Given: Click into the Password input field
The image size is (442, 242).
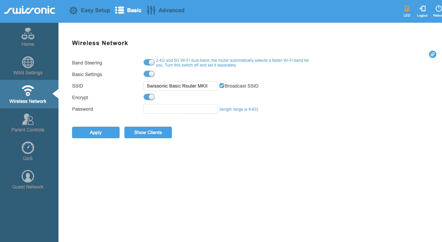Looking at the screenshot, I should 180,109.
